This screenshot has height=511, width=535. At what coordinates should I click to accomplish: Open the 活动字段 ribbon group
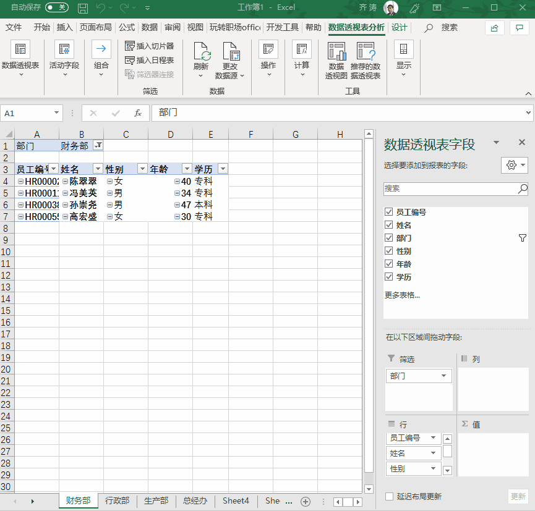point(64,59)
